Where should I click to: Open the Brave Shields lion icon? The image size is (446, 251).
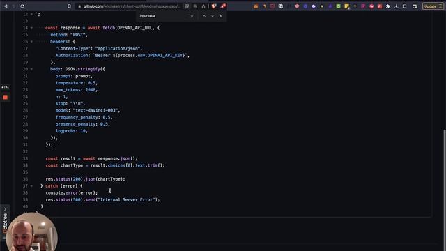pyautogui.click(x=214, y=6)
